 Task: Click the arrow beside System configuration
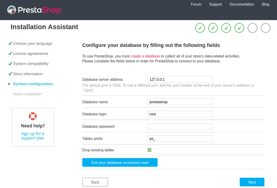(9, 84)
